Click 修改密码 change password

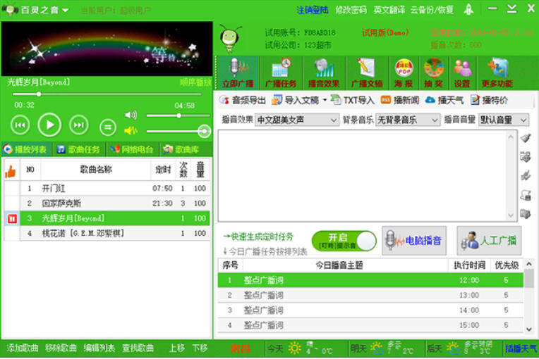(x=351, y=10)
